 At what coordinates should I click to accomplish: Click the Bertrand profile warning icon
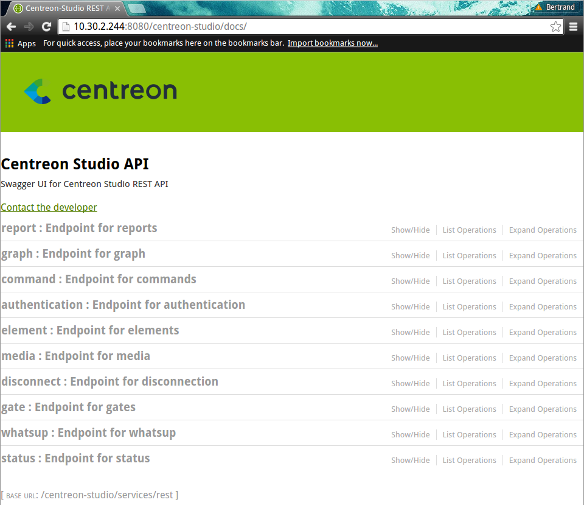pos(539,7)
